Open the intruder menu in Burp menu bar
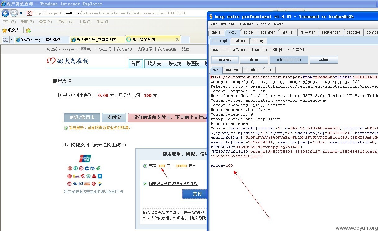This screenshot has width=378, height=231. (228, 24)
